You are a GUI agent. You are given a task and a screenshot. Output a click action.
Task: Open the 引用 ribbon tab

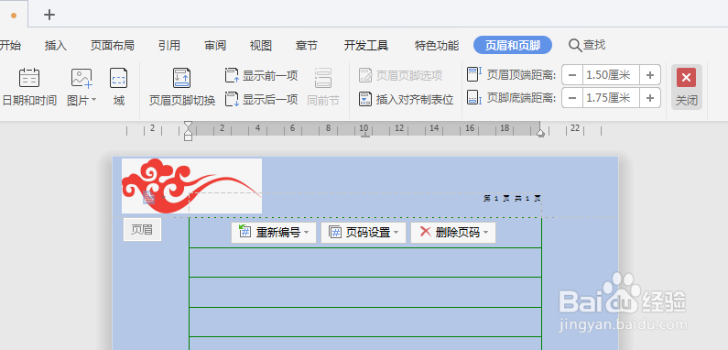pyautogui.click(x=169, y=46)
